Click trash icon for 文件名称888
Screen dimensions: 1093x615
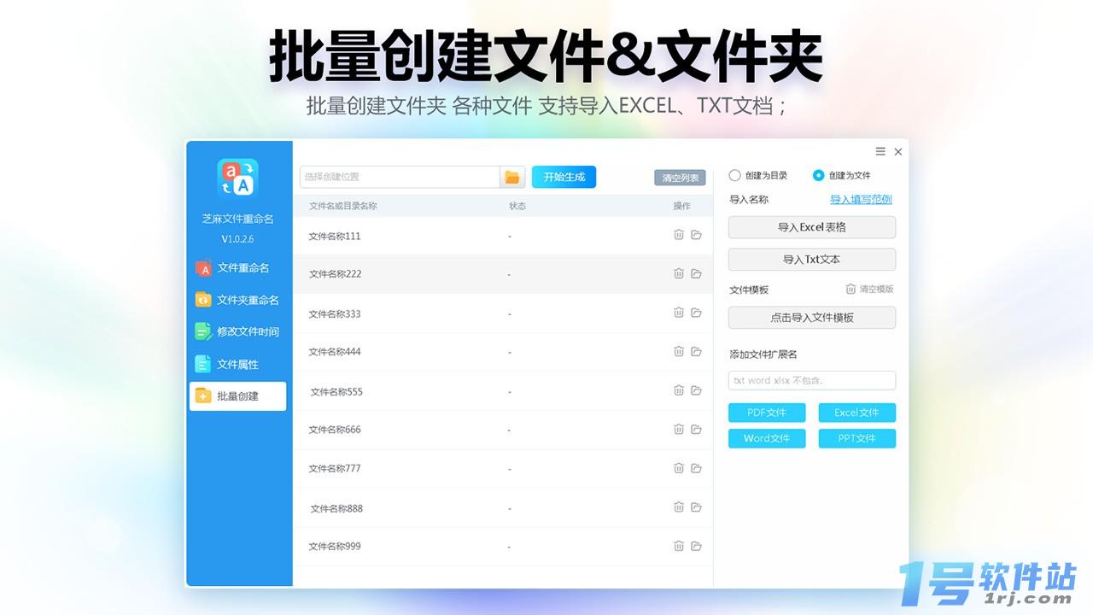tap(679, 507)
